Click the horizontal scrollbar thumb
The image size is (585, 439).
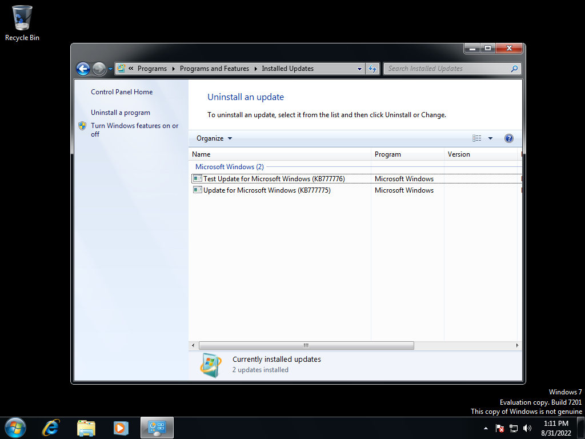click(306, 345)
